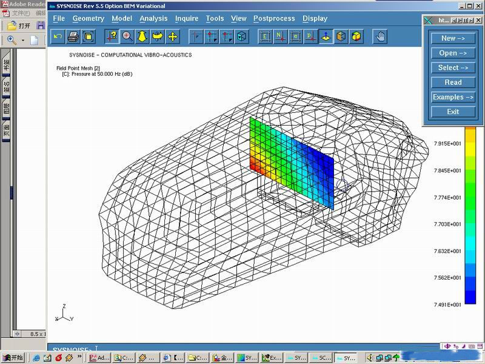Screen dimensions: 485x364
Task: Click the overlapping squares toolbar icon
Action: (88, 36)
